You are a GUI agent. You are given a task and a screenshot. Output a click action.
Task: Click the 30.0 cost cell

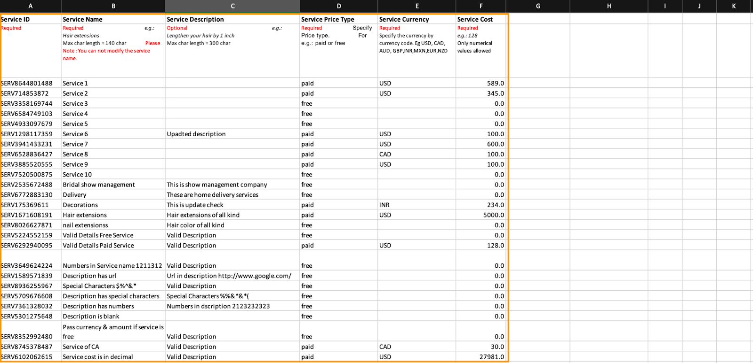(x=481, y=347)
